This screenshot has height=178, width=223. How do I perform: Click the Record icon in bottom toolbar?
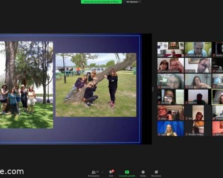tap(143, 172)
